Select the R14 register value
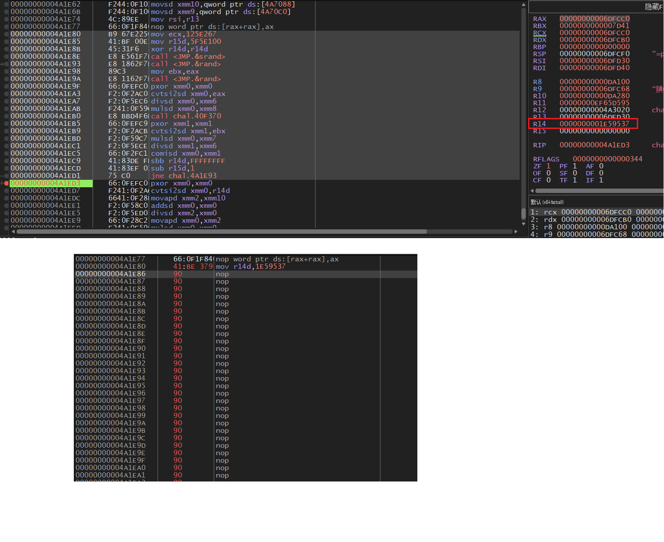664x542 pixels. pos(594,124)
